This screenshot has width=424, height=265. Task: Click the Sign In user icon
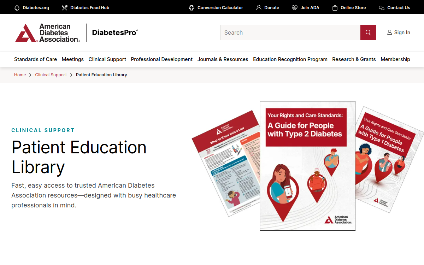390,33
